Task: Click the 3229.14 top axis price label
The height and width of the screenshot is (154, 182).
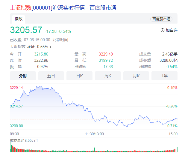Action: click(x=16, y=88)
